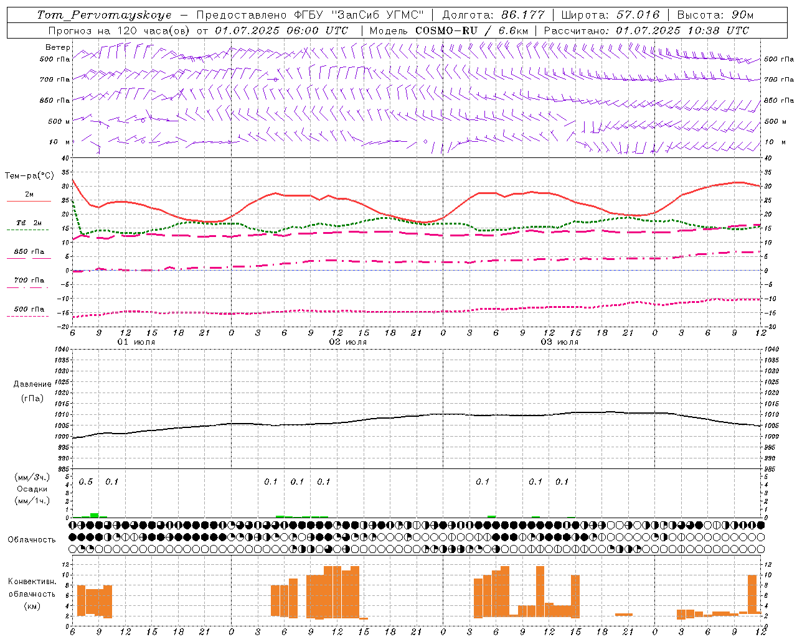
Task: Click the (мм/1ч.) unit label
Action: [32, 501]
